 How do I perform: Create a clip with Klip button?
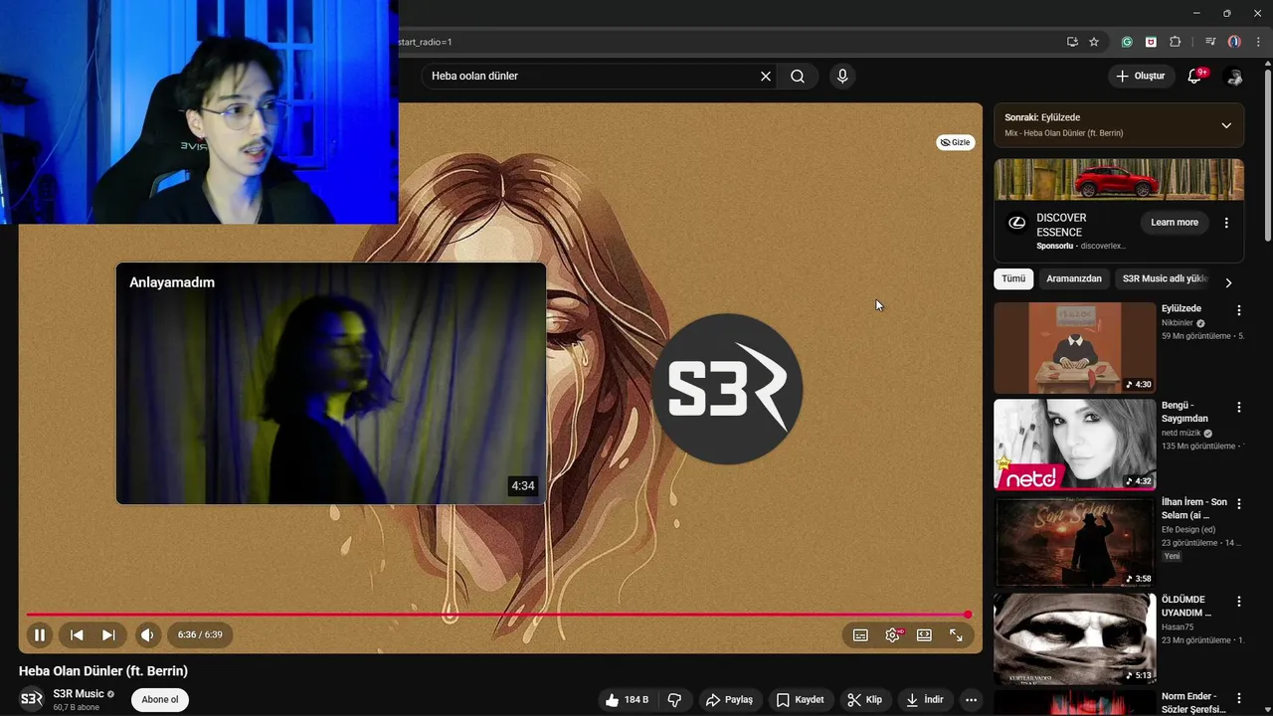pyautogui.click(x=864, y=700)
